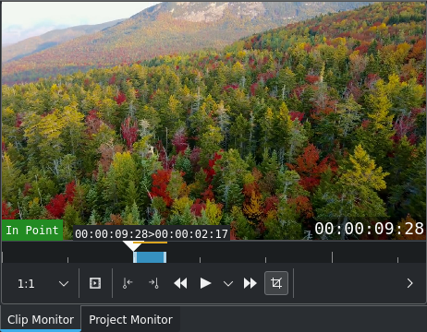This screenshot has height=332, width=427.
Task: Set zone out point with bracket icon
Action: click(153, 283)
